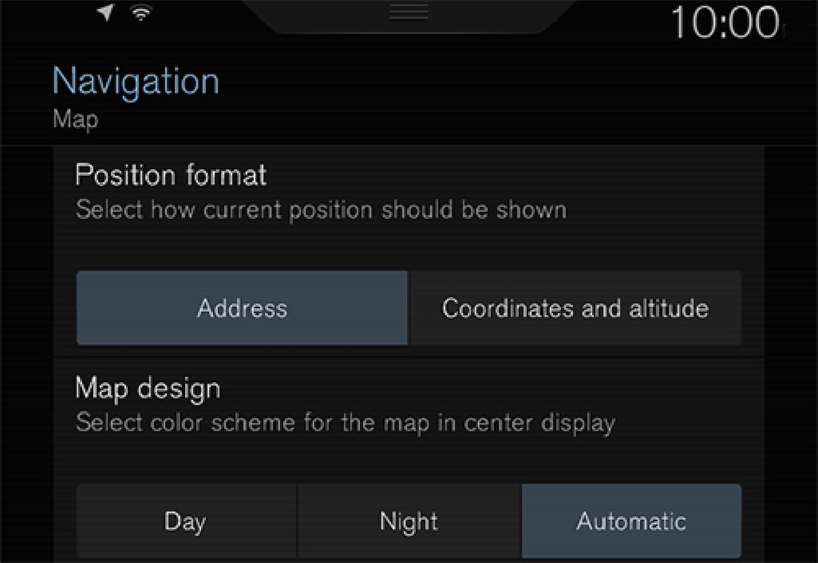Tap the Wi-Fi signal status icon

click(141, 13)
